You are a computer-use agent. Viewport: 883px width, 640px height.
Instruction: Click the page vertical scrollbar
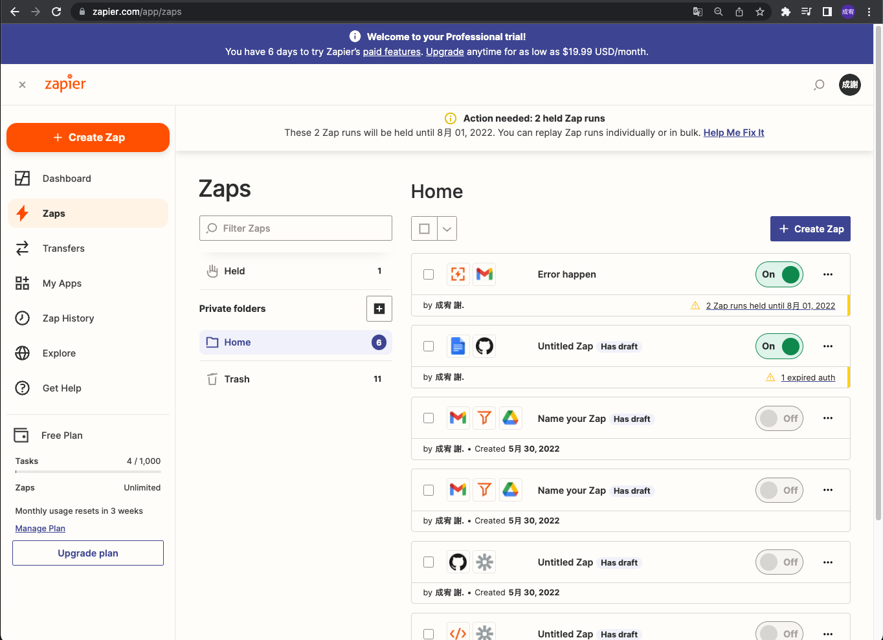pos(878,272)
